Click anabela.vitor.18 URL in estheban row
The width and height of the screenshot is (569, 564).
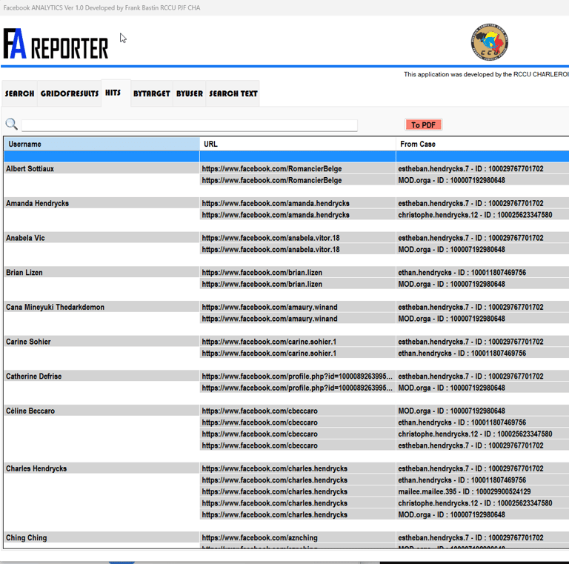pyautogui.click(x=298, y=238)
